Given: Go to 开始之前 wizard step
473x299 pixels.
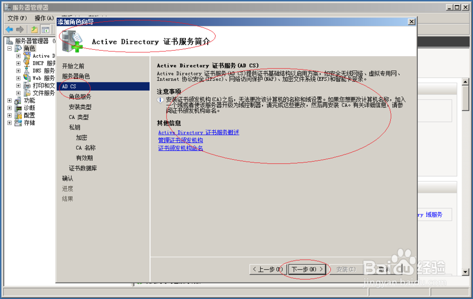Looking at the screenshot, I should tap(73, 66).
